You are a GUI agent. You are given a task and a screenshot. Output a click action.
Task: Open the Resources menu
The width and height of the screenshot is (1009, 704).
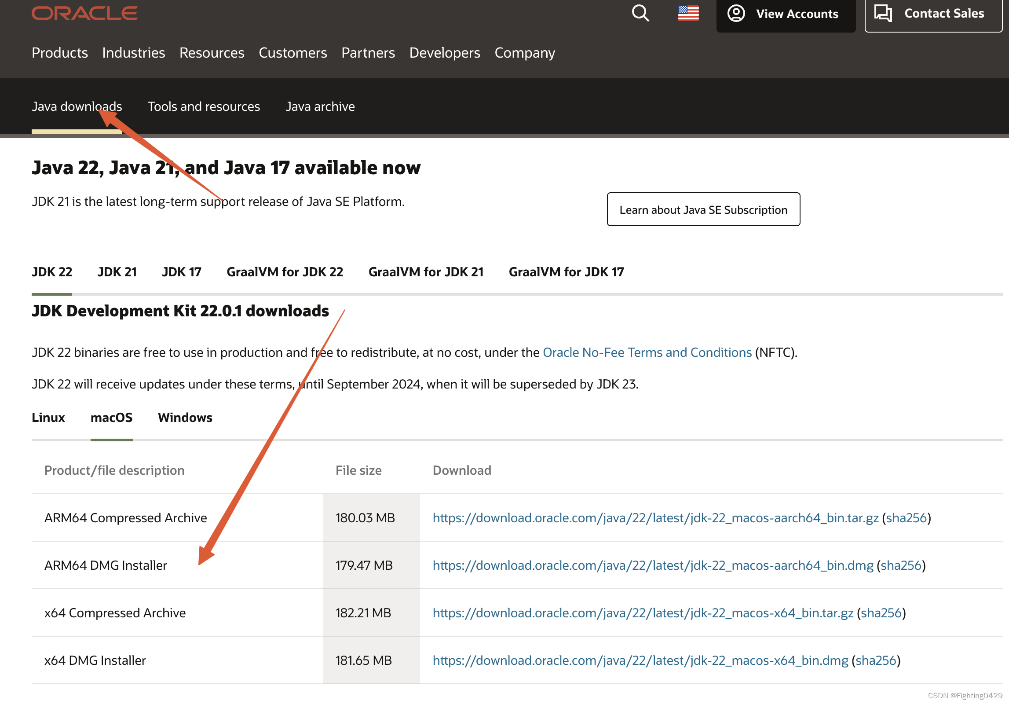click(212, 53)
